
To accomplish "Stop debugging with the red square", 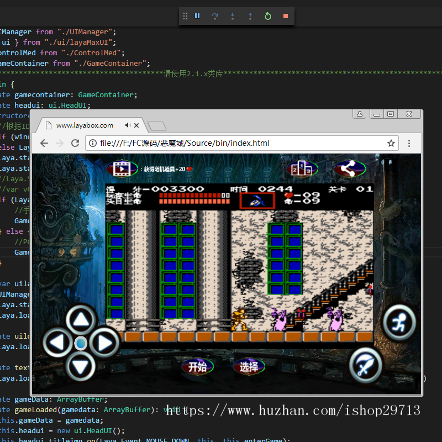I will point(286,16).
